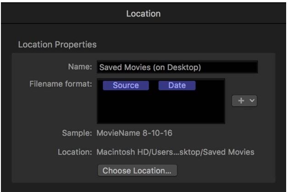Click the Name: label
Viewport: 288px width, 192px height.
coord(81,67)
